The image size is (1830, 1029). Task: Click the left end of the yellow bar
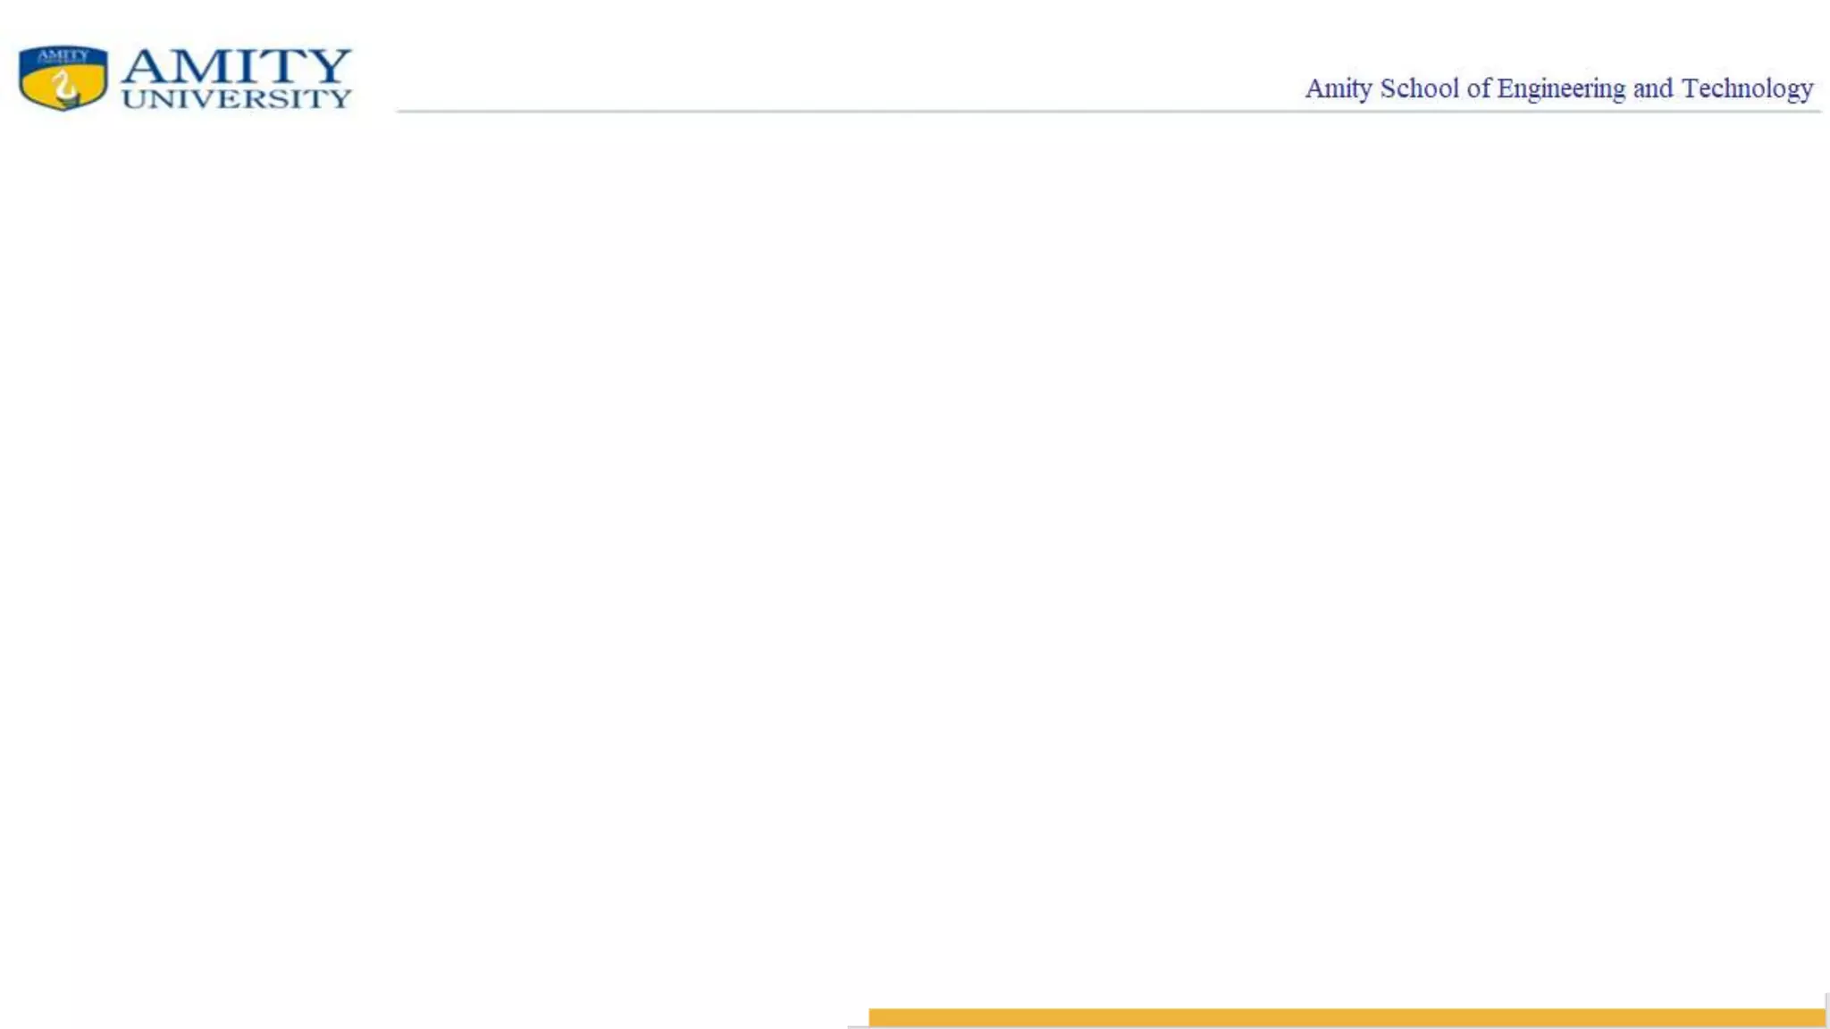click(x=877, y=1017)
